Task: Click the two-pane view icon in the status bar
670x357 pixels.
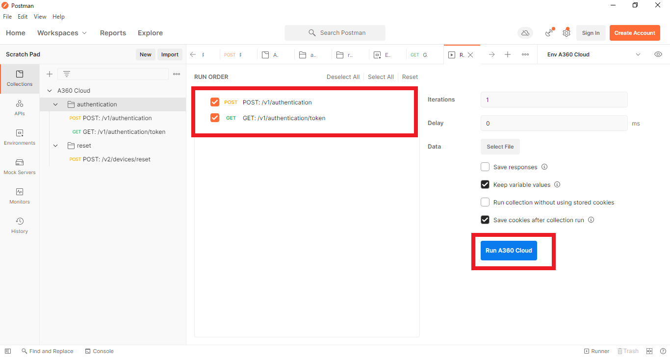Action: pos(649,351)
